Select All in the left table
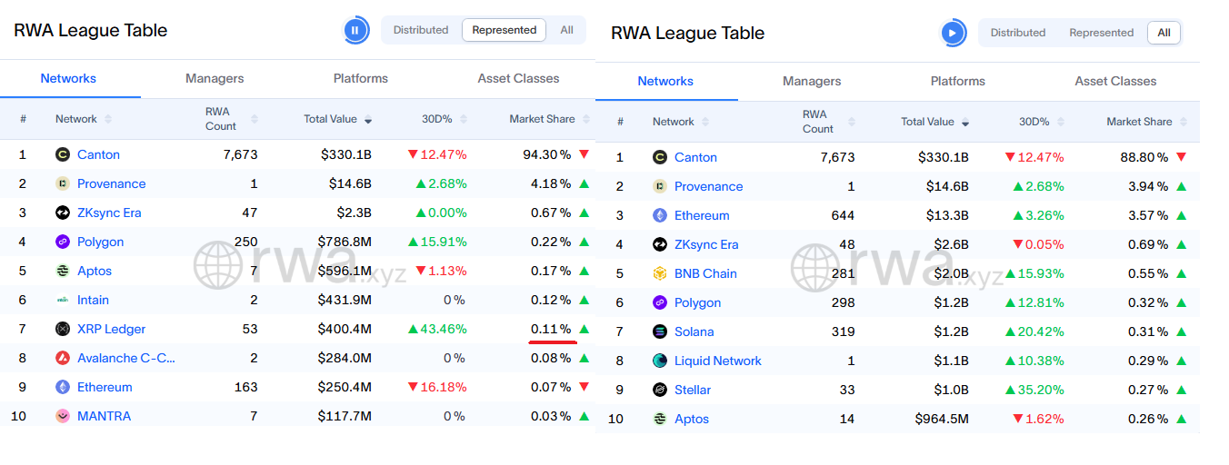Image resolution: width=1229 pixels, height=465 pixels. 566,30
